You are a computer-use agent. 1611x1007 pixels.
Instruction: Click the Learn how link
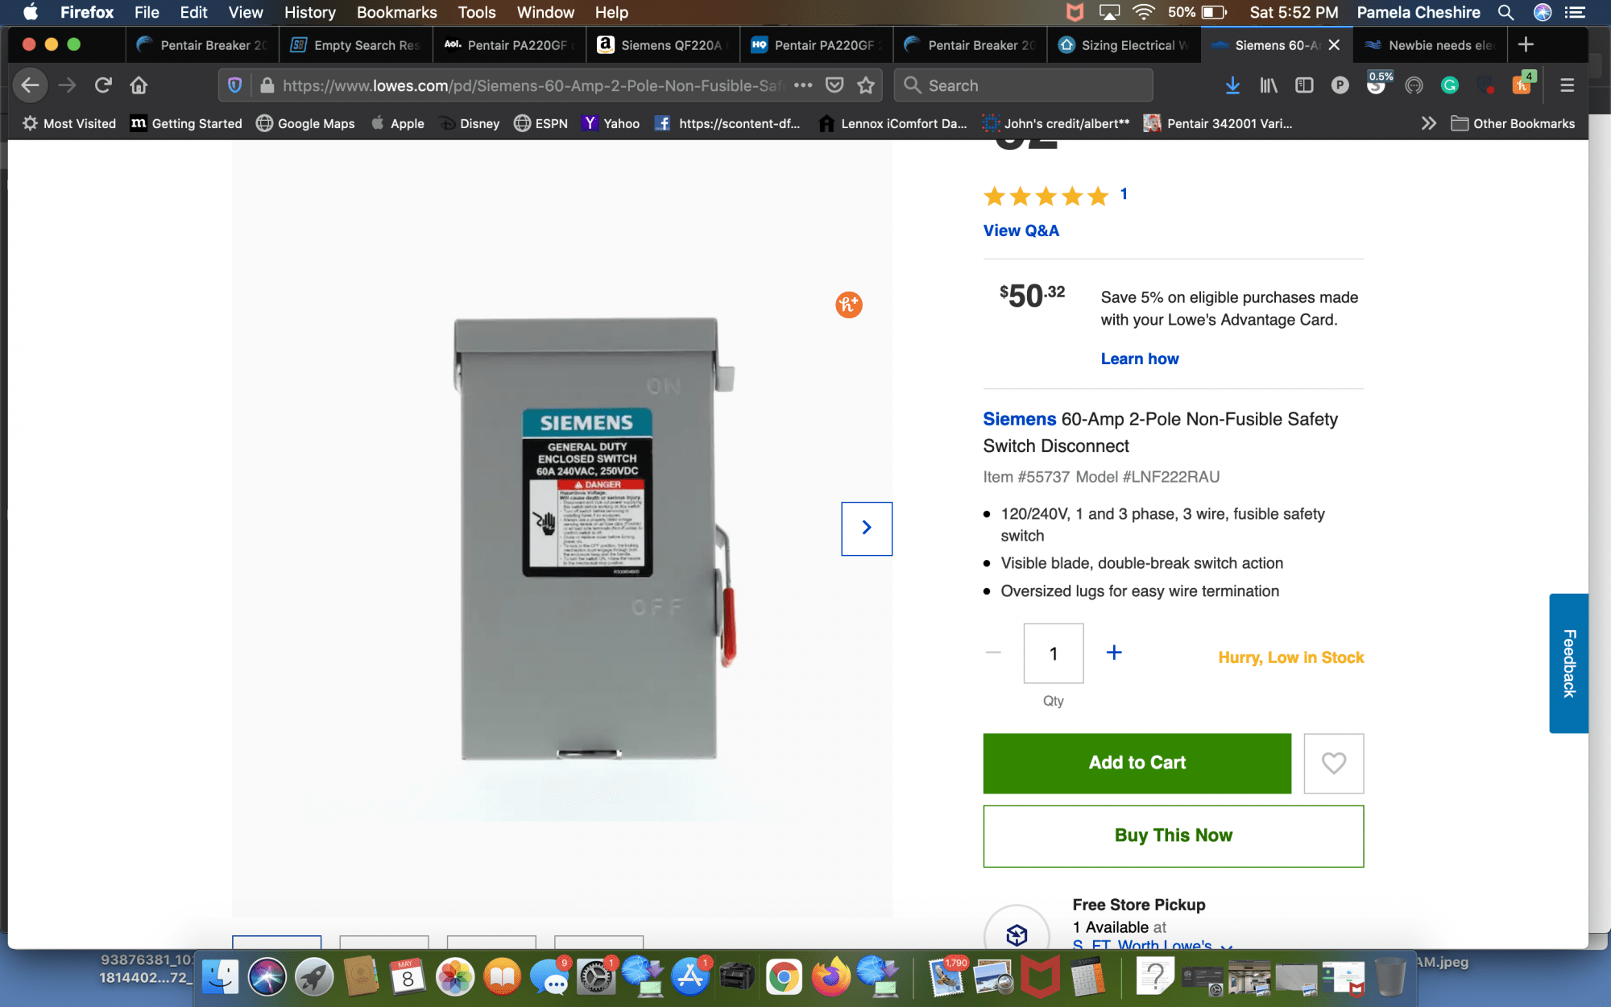pyautogui.click(x=1139, y=358)
